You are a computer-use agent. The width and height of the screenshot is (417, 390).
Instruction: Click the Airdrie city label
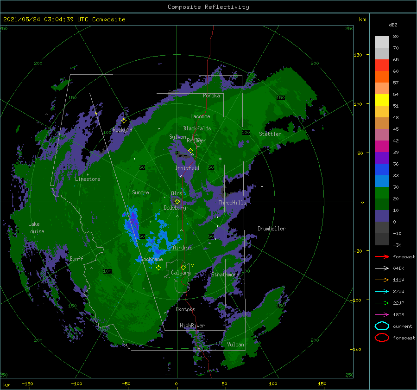tap(183, 248)
